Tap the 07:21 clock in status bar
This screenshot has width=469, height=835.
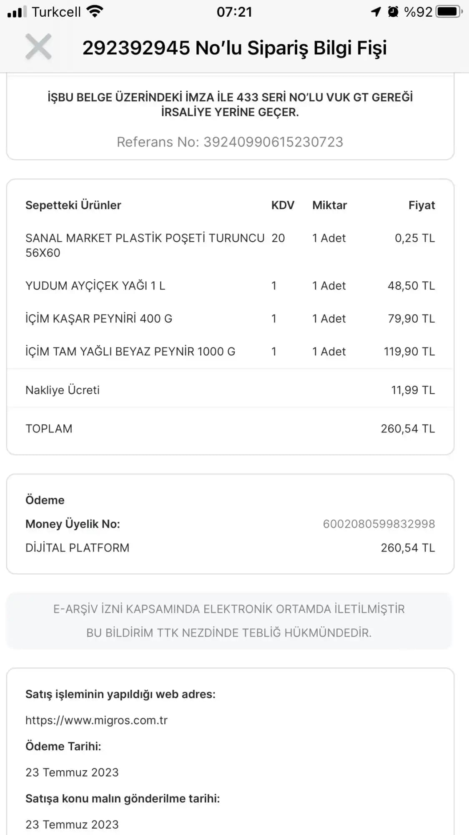tap(234, 12)
